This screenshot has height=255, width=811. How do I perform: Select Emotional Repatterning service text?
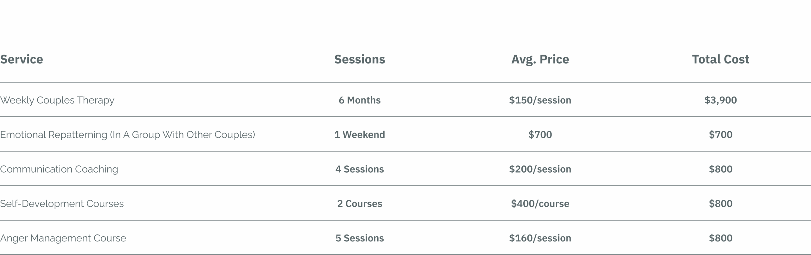coord(128,135)
